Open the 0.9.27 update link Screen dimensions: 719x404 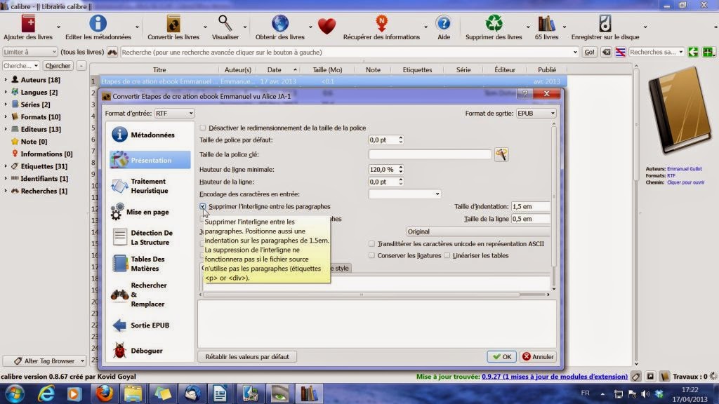point(555,377)
